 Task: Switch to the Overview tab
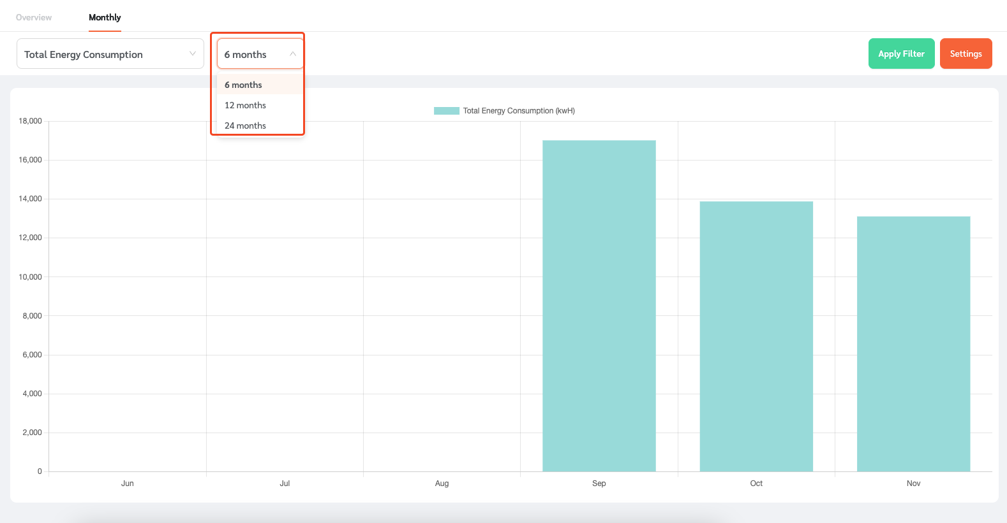click(x=34, y=17)
